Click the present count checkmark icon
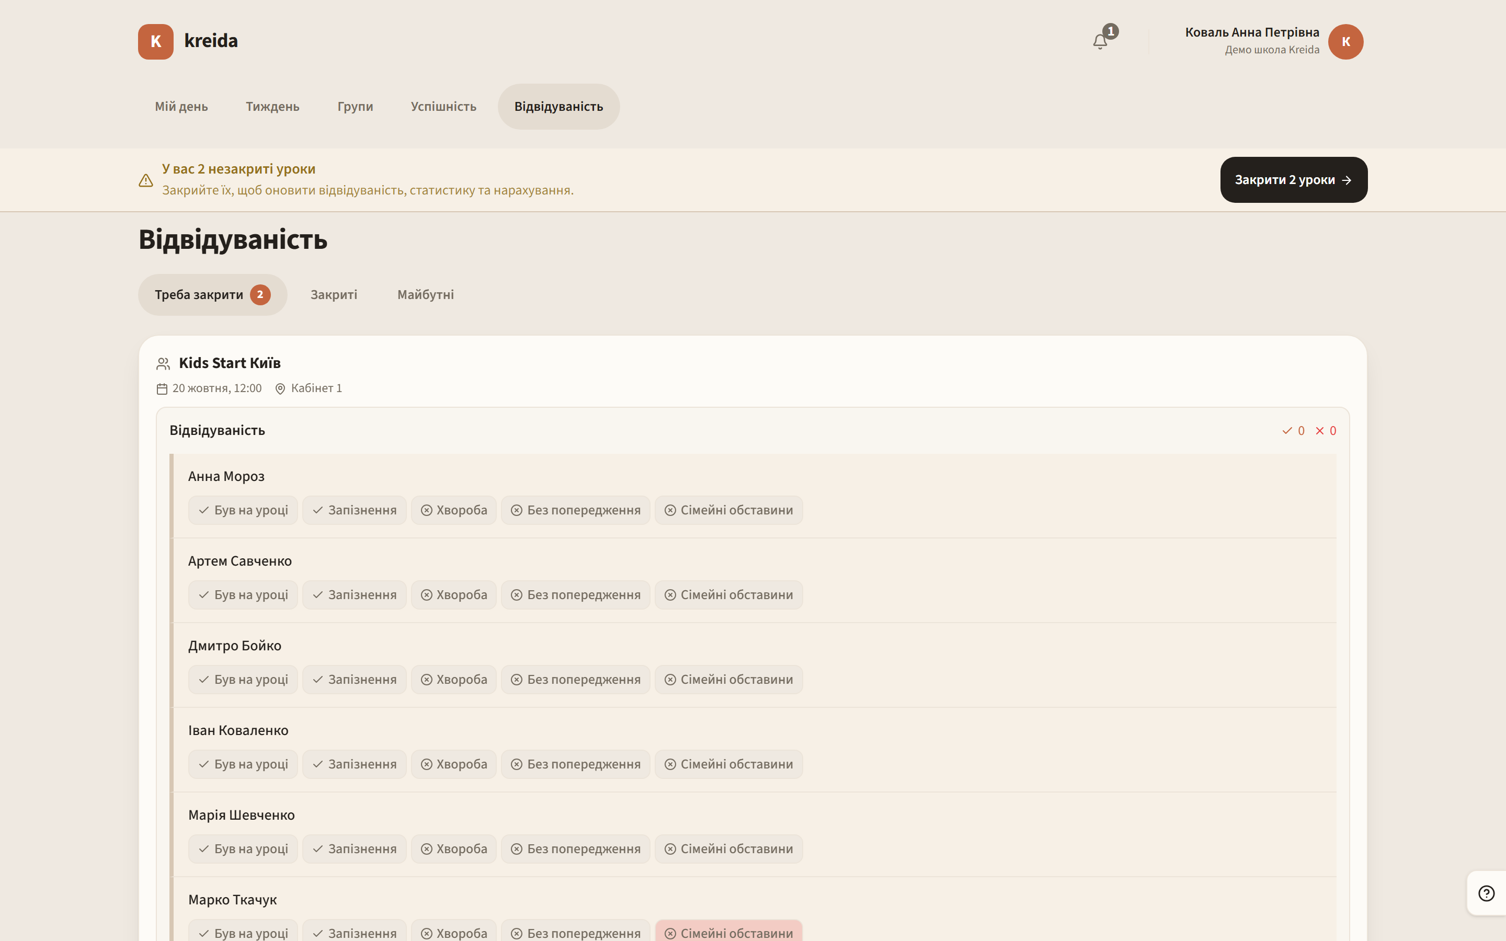Viewport: 1506px width, 941px height. point(1287,431)
